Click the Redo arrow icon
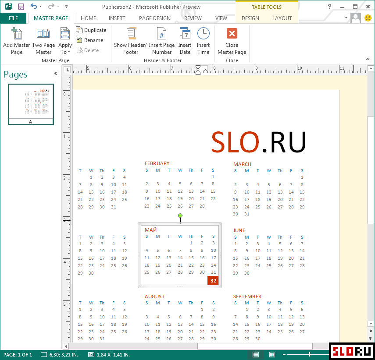375x360 pixels. point(51,7)
